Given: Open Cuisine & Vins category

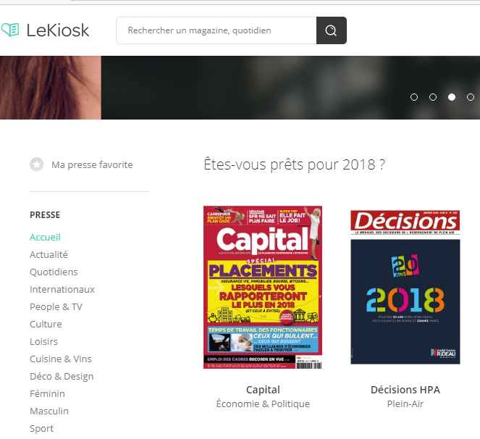Looking at the screenshot, I should (61, 359).
